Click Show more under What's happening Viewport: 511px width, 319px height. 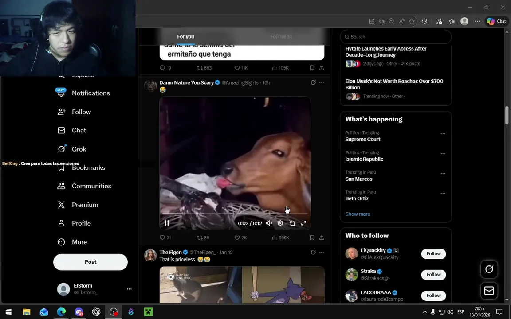358,214
